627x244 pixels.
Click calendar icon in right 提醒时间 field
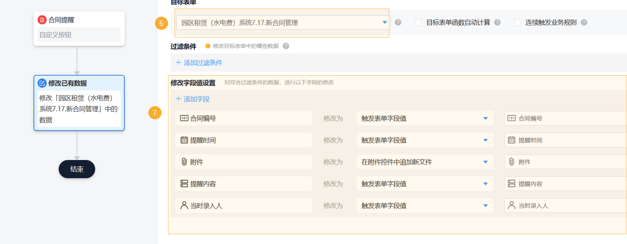pyautogui.click(x=511, y=140)
